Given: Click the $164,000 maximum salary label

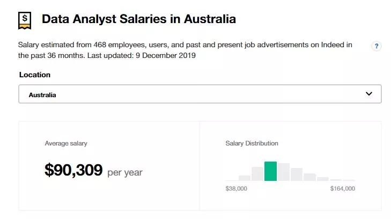Looking at the screenshot, I should pos(342,188).
